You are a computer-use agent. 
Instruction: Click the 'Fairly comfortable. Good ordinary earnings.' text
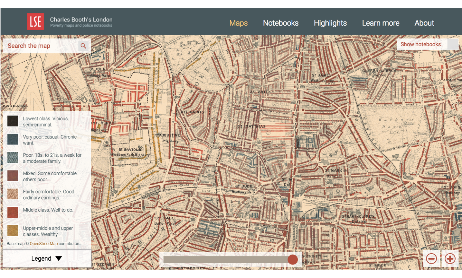(49, 195)
